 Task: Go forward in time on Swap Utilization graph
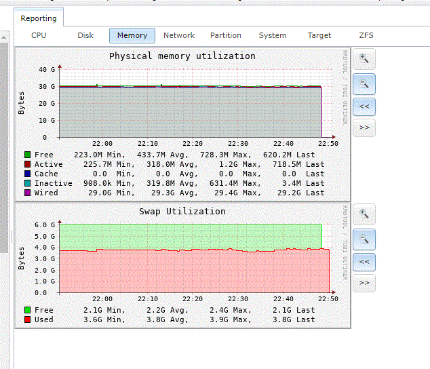(x=364, y=283)
